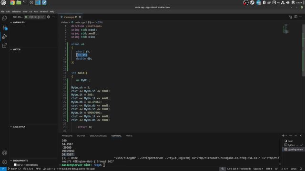
Task: Synchronize changes from status bar
Action: pyautogui.click(x=20, y=169)
